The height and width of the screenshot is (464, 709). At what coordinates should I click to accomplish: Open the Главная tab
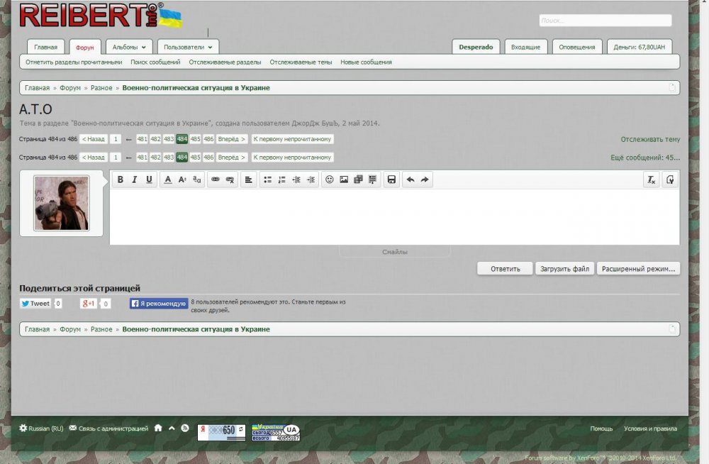[x=46, y=47]
